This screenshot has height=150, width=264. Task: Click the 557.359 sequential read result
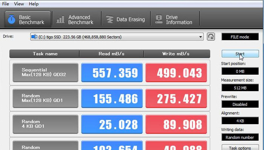112,72
